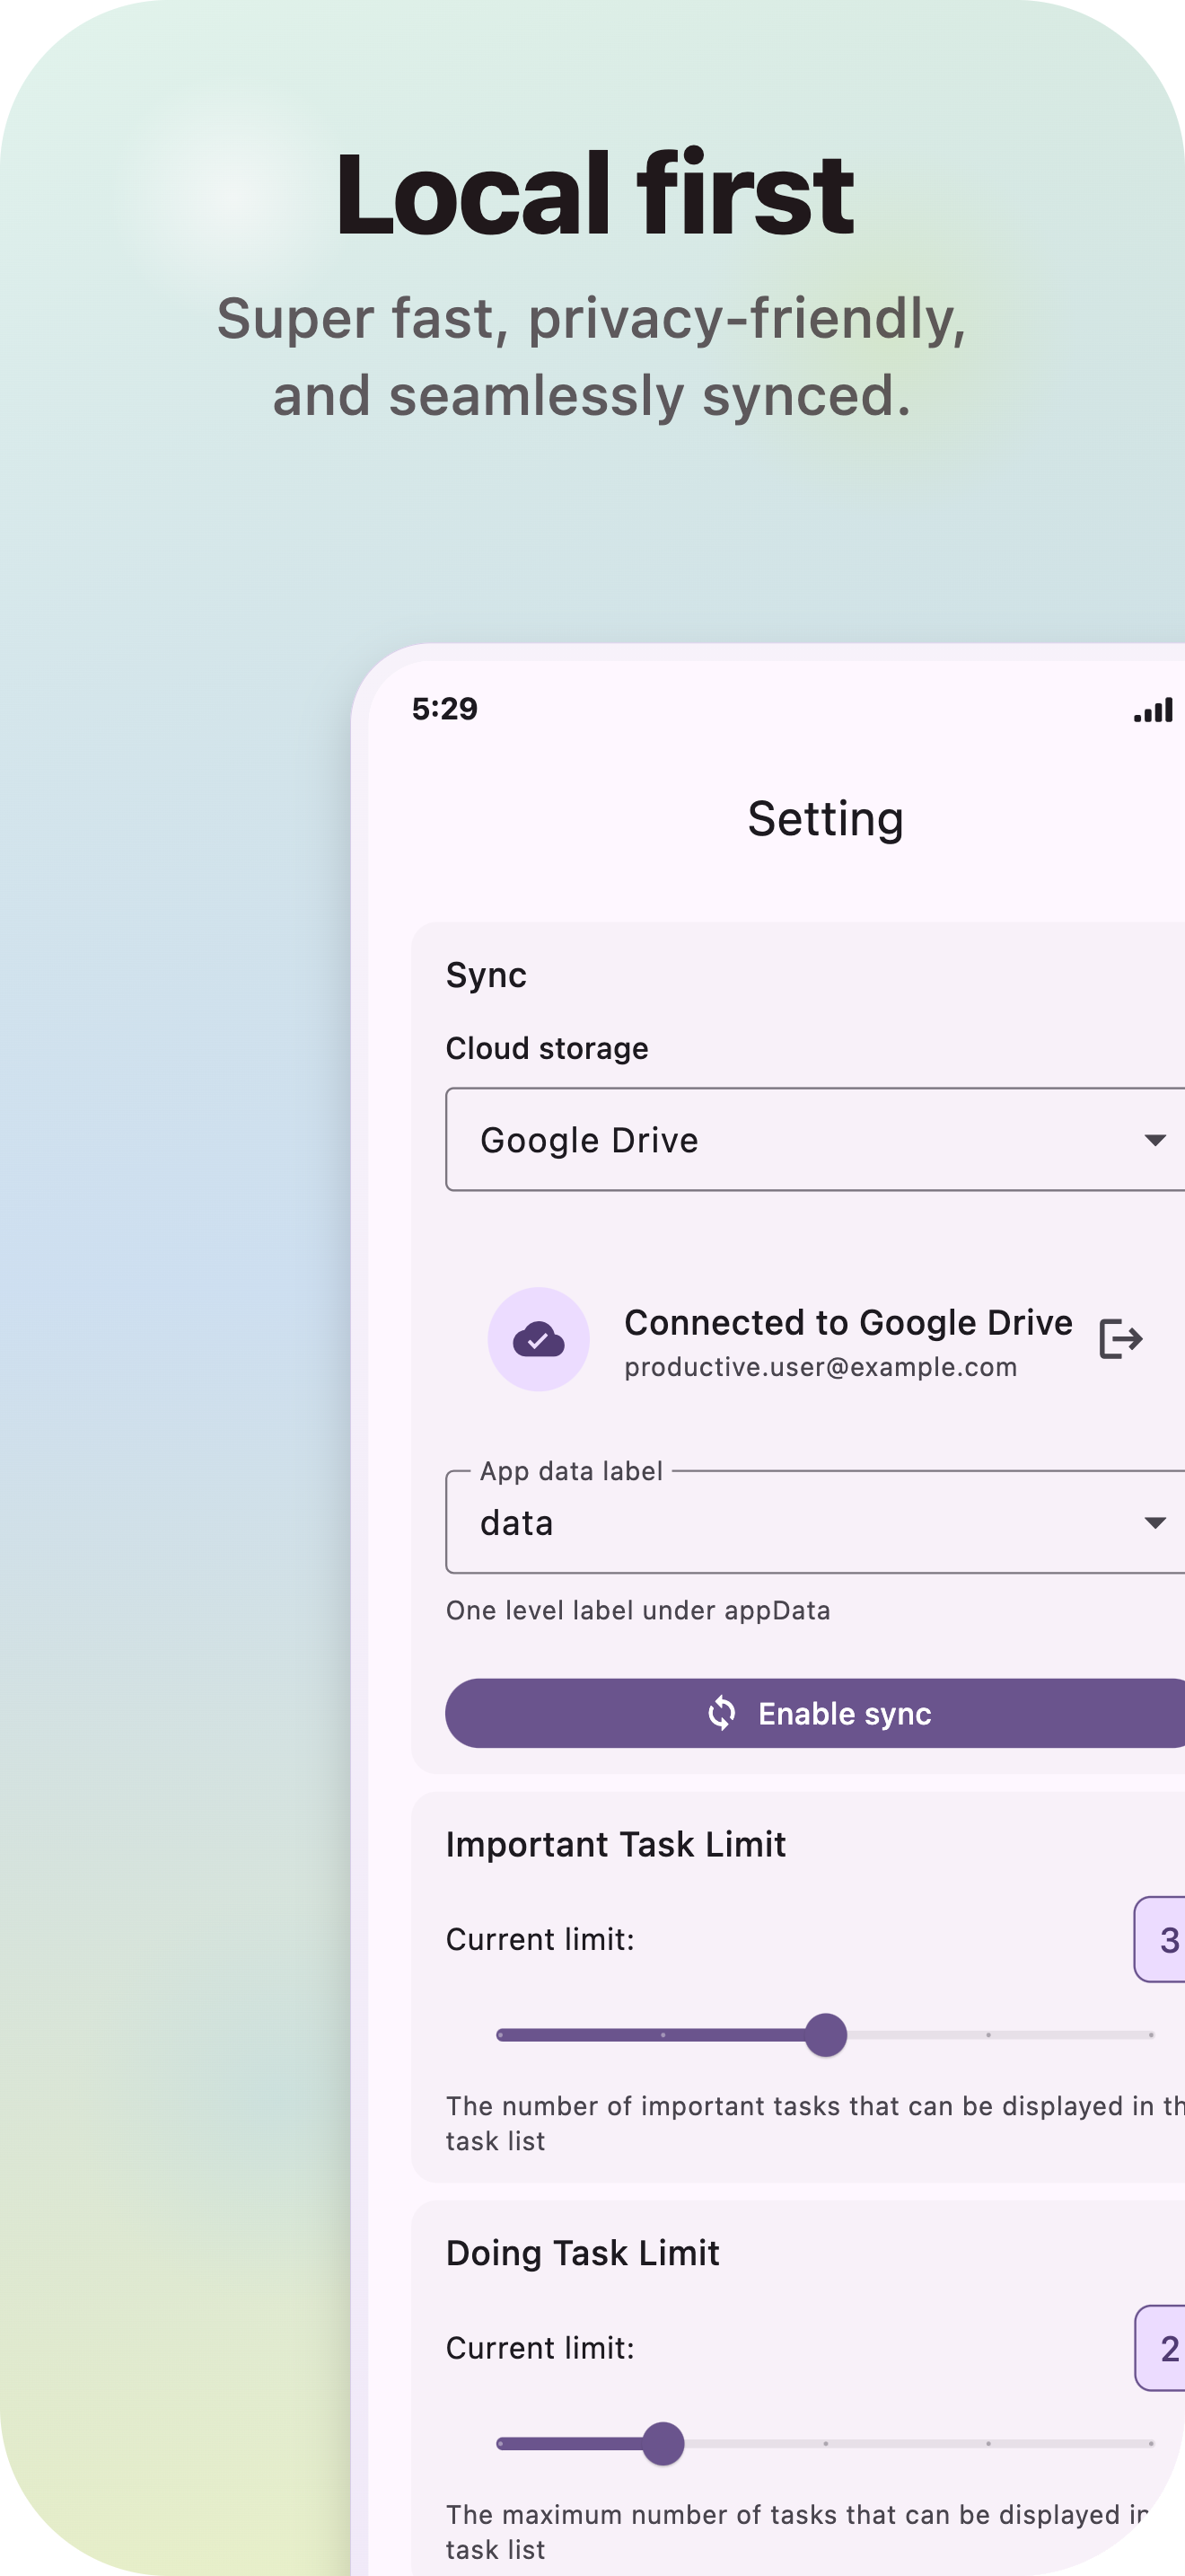Click the Doing Task Limit value box showing 2
Viewport: 1185px width, 2576px height.
pos(1160,2347)
